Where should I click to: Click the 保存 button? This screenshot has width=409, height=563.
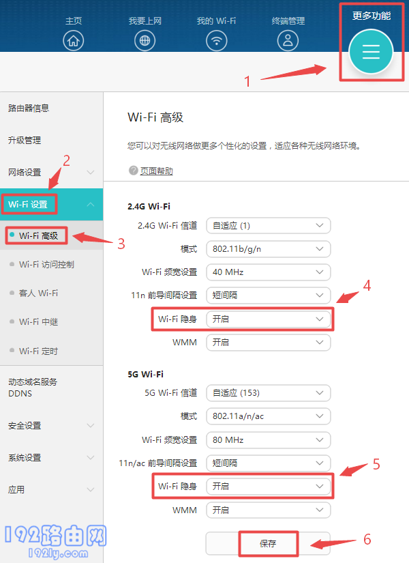[x=268, y=544]
